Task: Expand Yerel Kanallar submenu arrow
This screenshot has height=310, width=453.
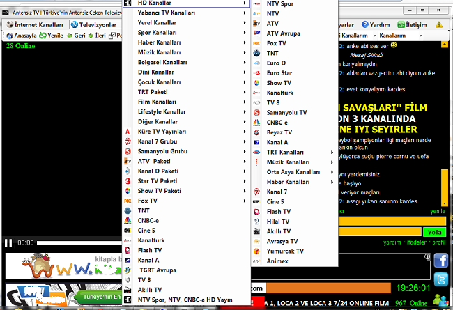Action: tap(245, 23)
